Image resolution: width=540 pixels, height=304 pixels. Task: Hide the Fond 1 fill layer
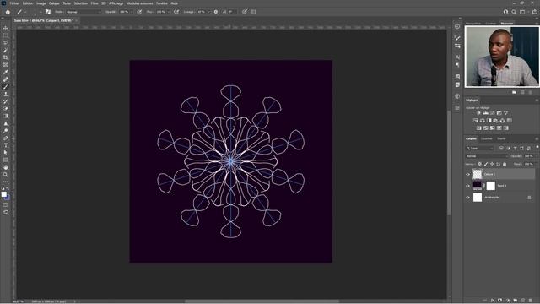pyautogui.click(x=467, y=186)
